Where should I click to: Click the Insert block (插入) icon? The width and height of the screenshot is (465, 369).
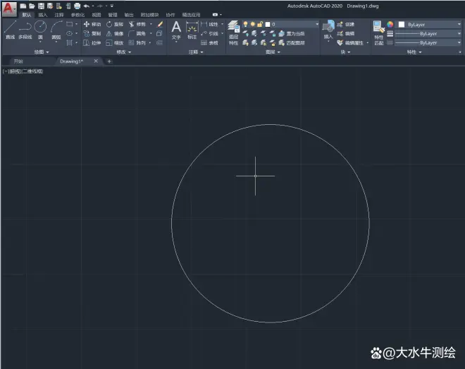[x=328, y=30]
